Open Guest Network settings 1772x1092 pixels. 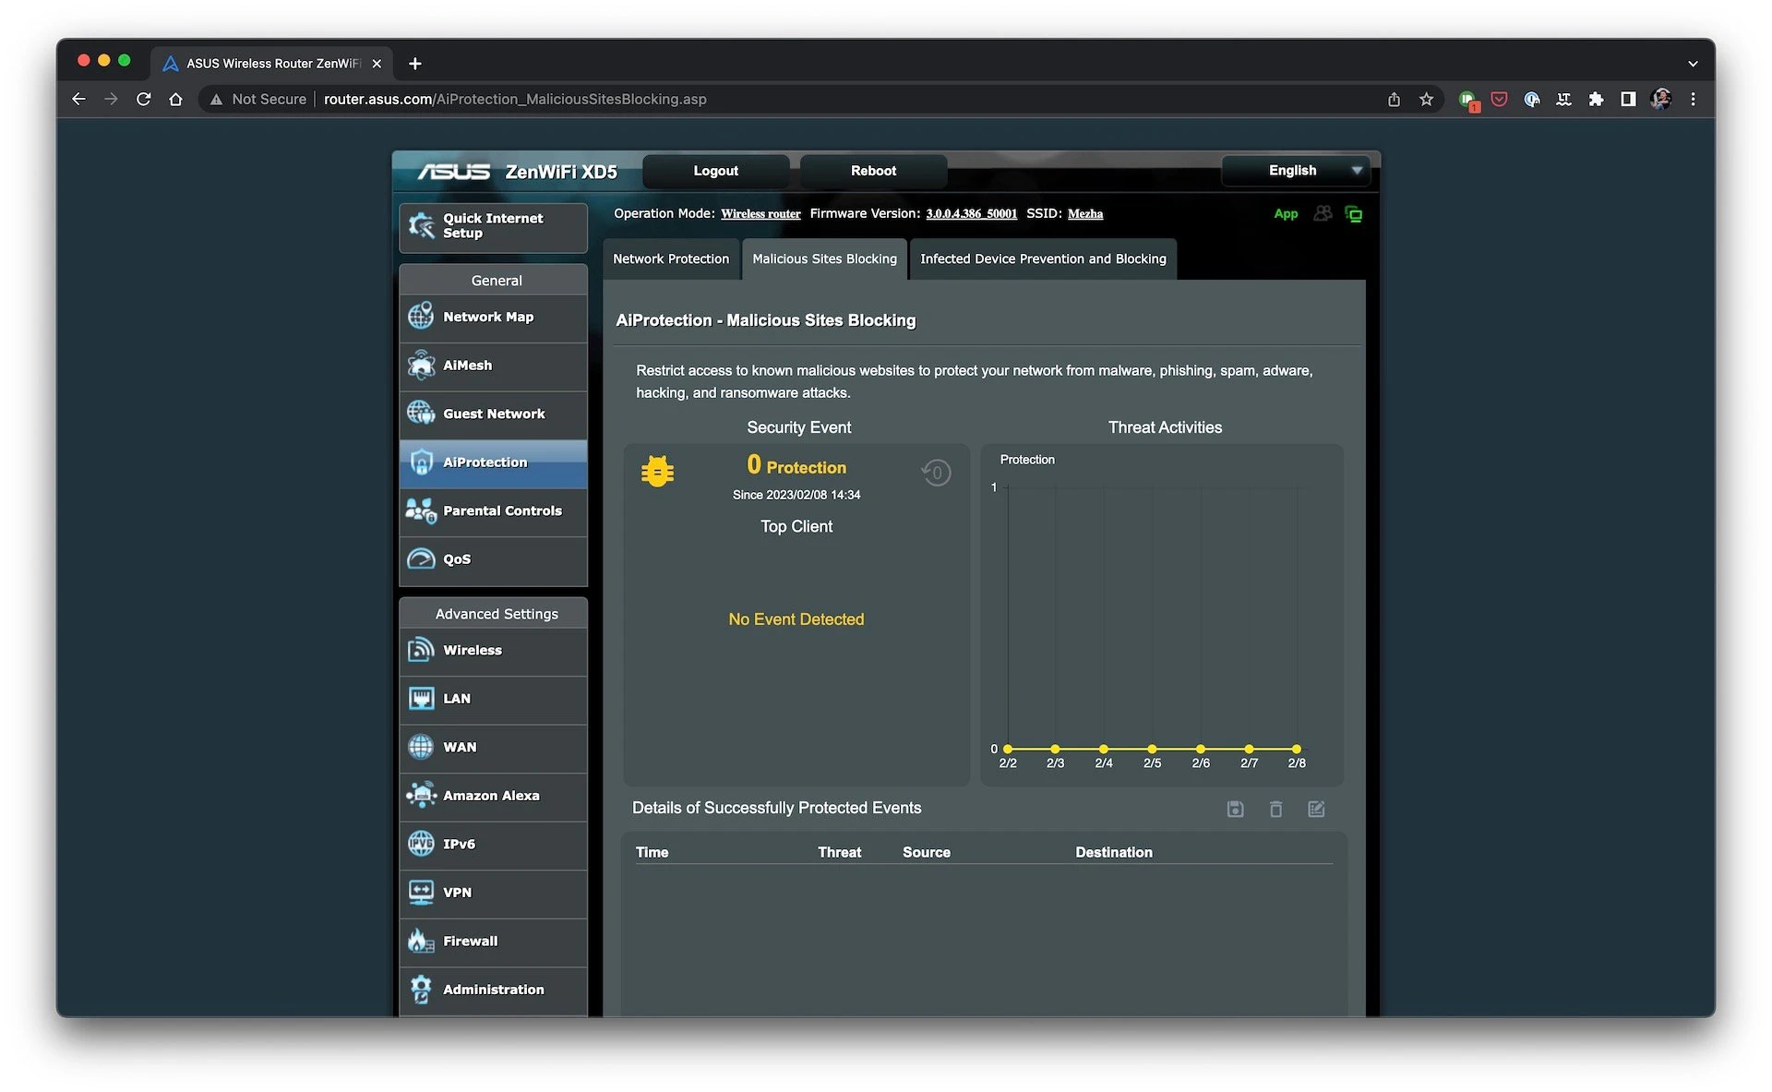click(493, 414)
